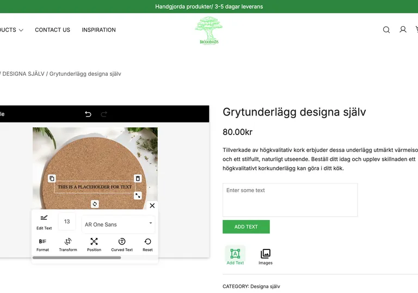Switch to the Images tab
This screenshot has height=293, width=418.
point(266,257)
